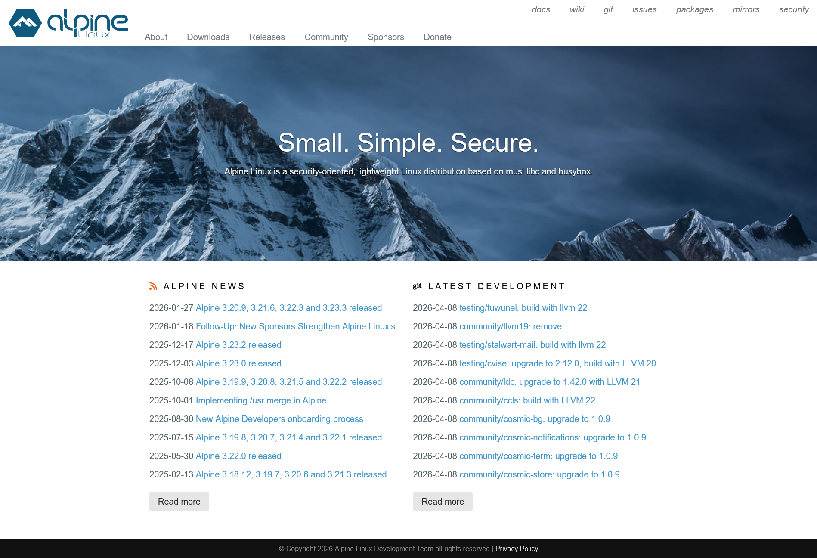View community/cosmic-store upgrade to 1.0.9
Image resolution: width=817 pixels, height=558 pixels.
[539, 474]
